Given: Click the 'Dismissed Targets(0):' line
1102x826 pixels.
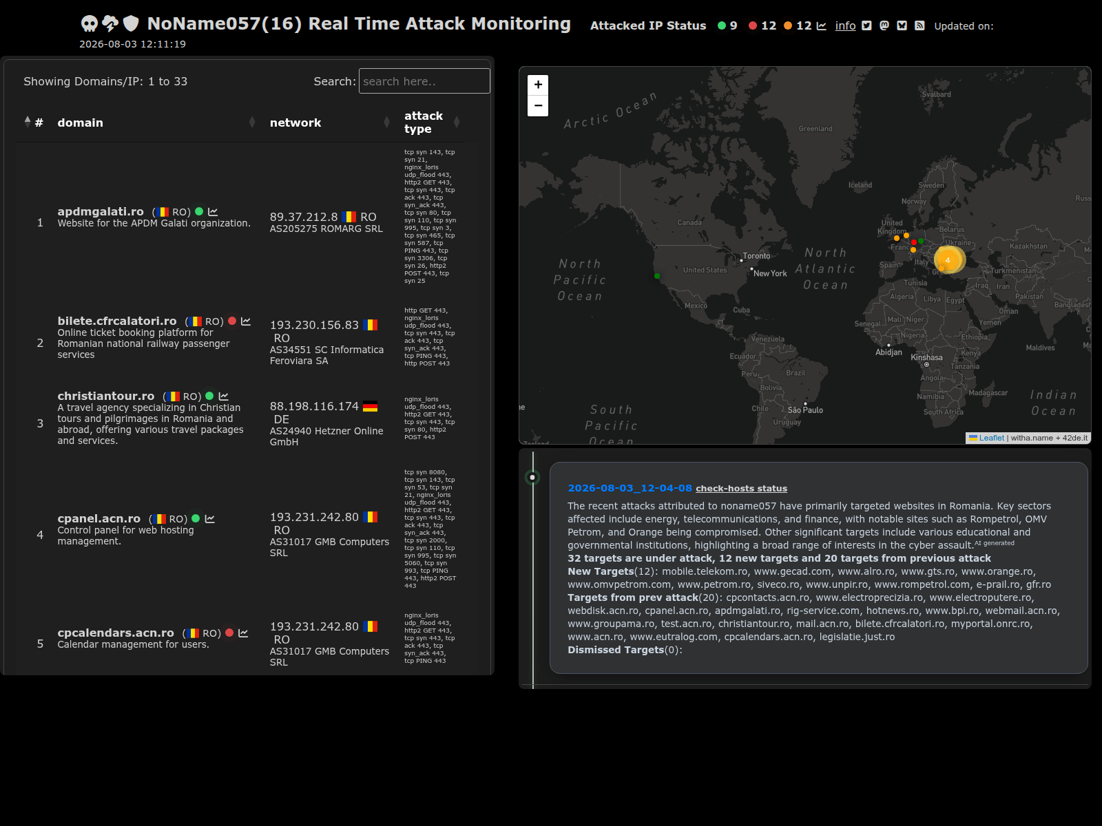Looking at the screenshot, I should (x=625, y=650).
